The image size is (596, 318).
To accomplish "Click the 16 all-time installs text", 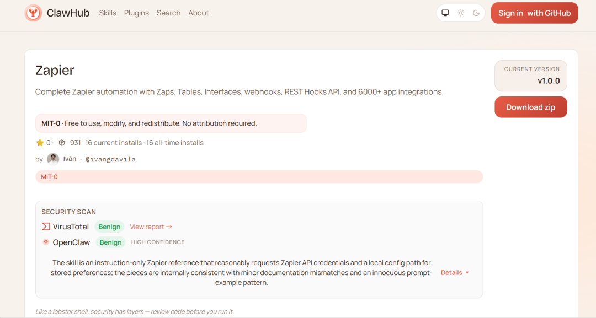I will (x=175, y=143).
